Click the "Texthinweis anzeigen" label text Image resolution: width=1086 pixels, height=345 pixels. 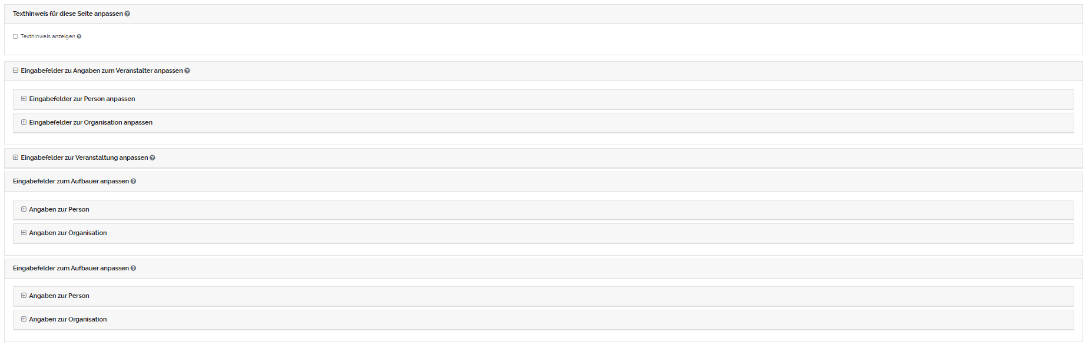48,36
